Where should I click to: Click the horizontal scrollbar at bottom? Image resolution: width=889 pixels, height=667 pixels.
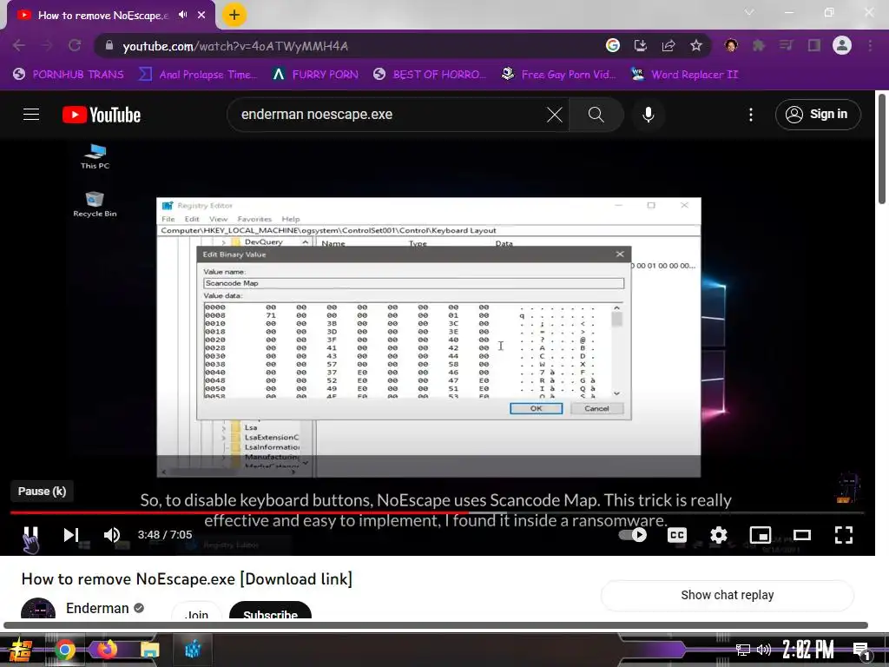tap(436, 625)
